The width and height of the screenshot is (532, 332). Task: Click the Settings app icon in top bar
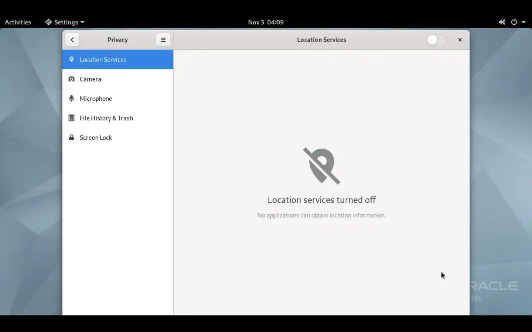pyautogui.click(x=48, y=22)
